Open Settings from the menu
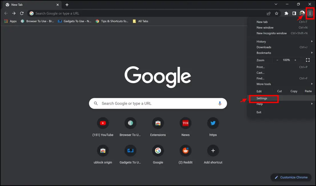Image resolution: width=316 pixels, height=186 pixels. (x=281, y=98)
